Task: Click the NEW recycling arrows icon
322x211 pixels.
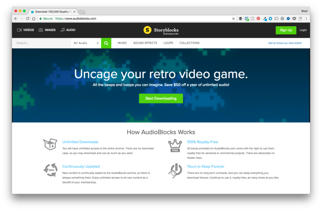Action: click(x=50, y=170)
